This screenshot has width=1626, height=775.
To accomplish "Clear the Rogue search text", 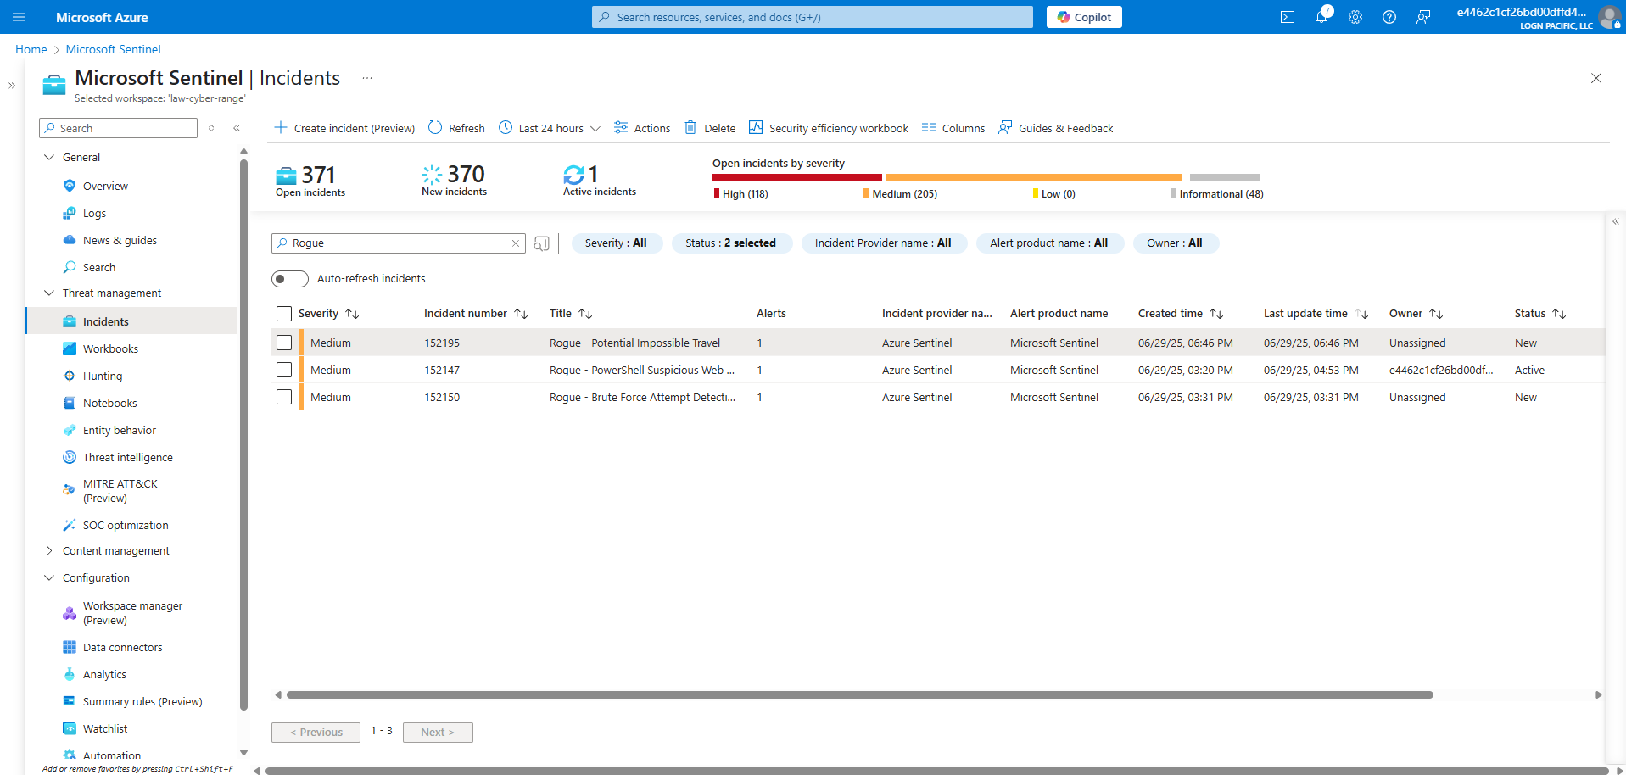I will tap(515, 243).
